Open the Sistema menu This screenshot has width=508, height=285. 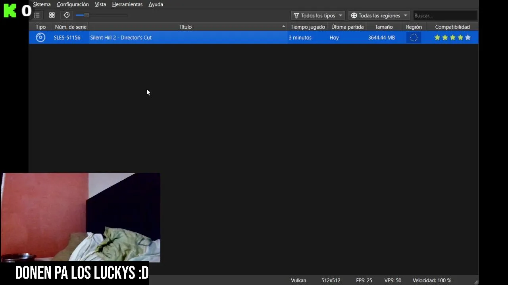[42, 4]
